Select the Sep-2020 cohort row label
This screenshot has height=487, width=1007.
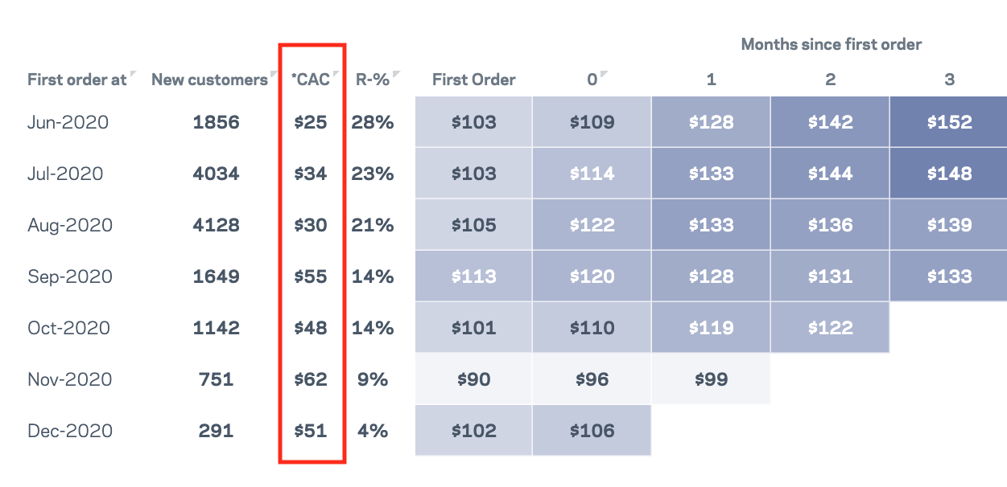68,276
